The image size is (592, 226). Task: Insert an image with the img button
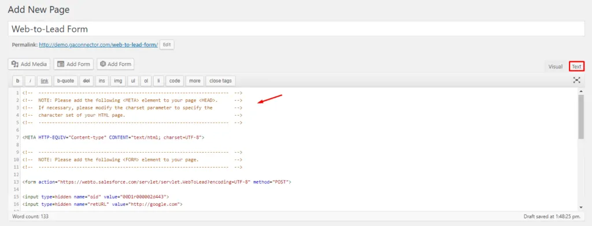point(118,81)
